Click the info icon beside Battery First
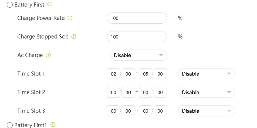The width and height of the screenshot is (257, 128). (x=50, y=4)
